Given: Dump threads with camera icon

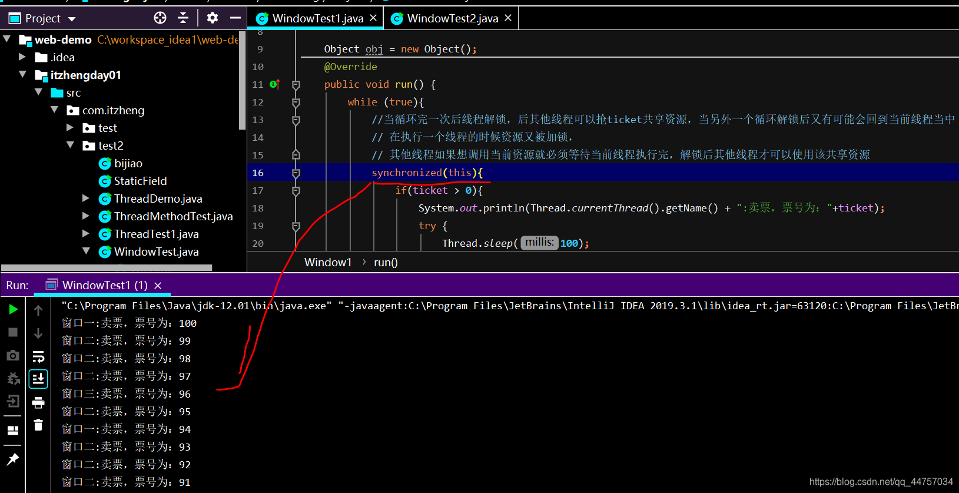Looking at the screenshot, I should point(13,355).
